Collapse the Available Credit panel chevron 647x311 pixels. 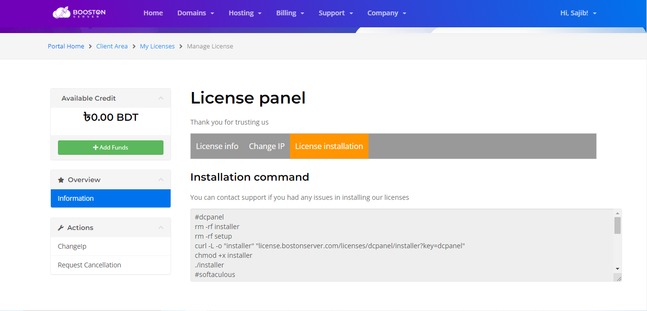pos(161,98)
